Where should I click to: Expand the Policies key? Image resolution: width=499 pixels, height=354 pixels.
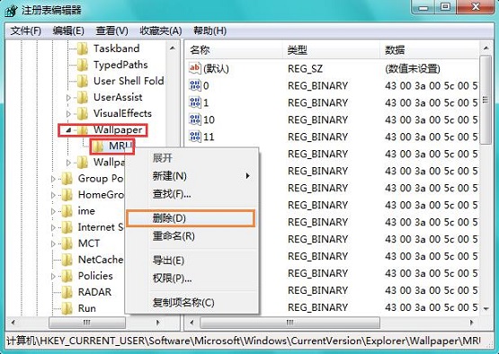pos(53,276)
